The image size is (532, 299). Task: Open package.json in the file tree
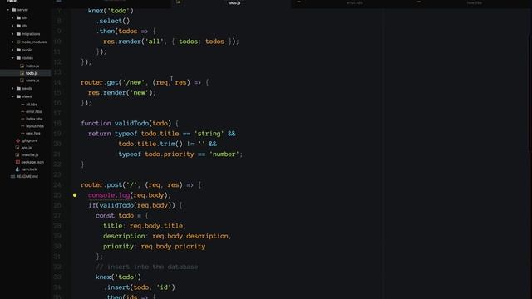32,163
